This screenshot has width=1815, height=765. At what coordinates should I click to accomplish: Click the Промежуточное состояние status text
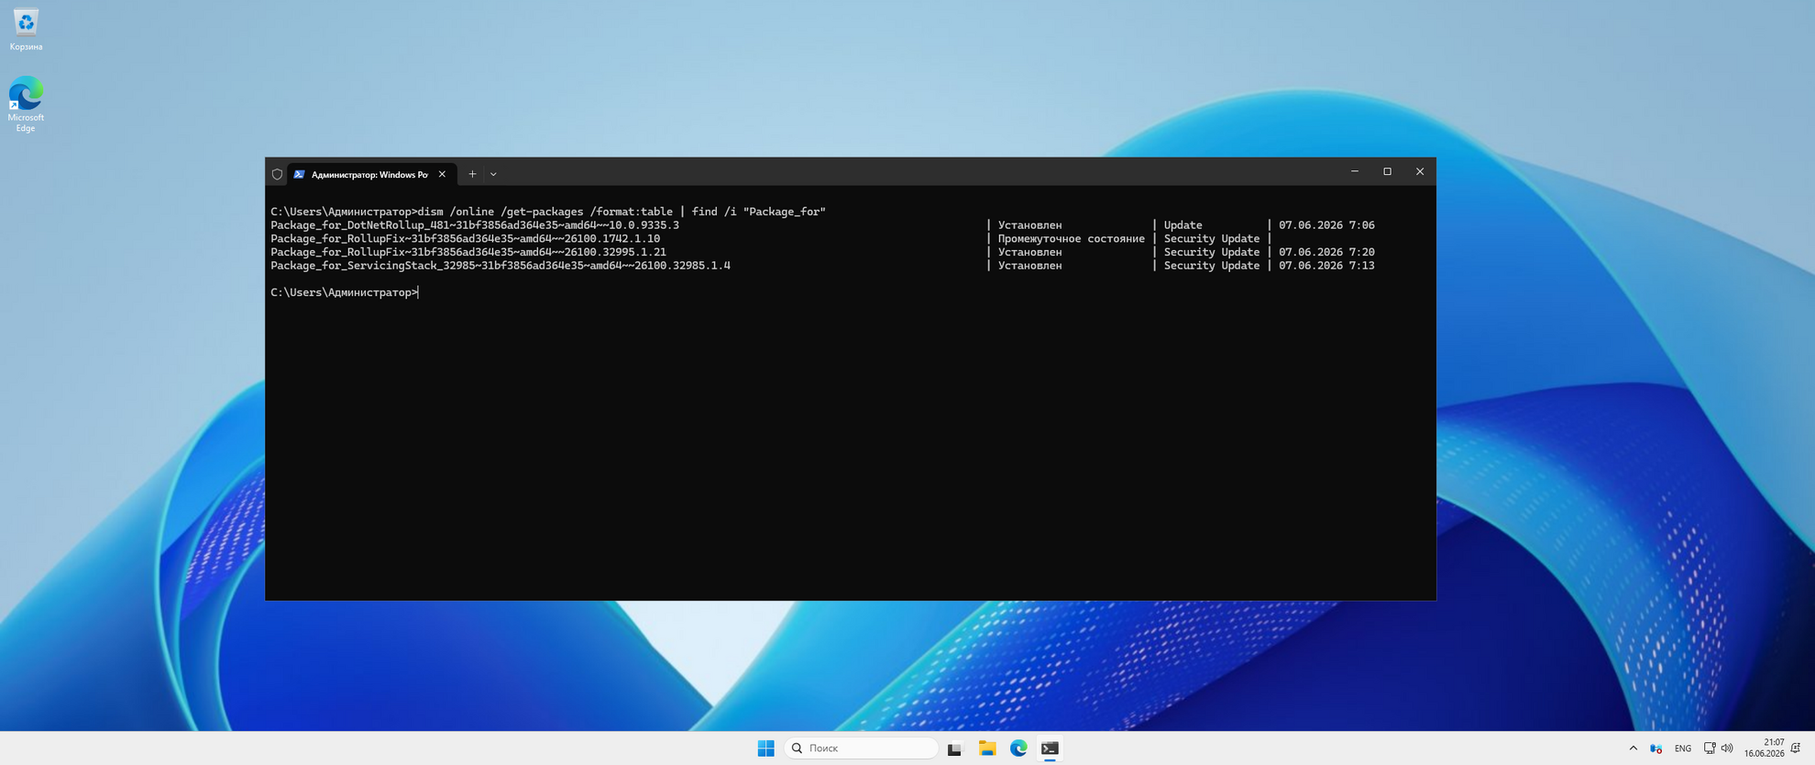tap(1071, 239)
